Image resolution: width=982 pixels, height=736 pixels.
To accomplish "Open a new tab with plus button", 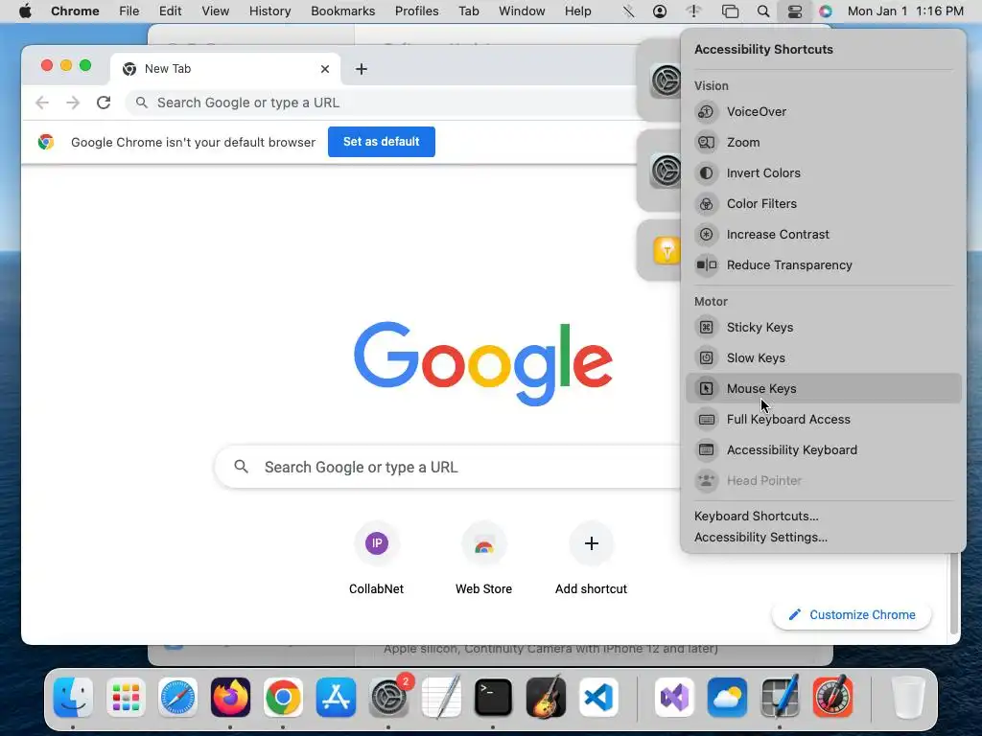I will coord(362,69).
